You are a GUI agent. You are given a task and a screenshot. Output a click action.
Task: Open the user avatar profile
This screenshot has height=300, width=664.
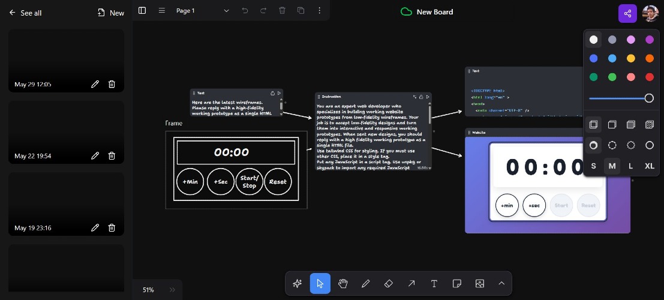tap(650, 14)
